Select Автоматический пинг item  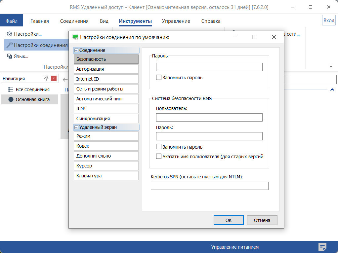[x=106, y=99]
